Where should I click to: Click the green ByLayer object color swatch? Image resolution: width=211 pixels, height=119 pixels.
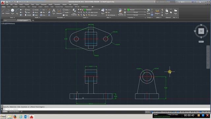(x=128, y=10)
